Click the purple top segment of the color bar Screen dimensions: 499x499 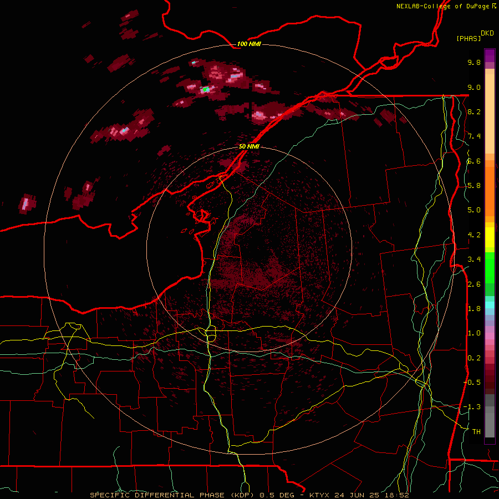(490, 55)
